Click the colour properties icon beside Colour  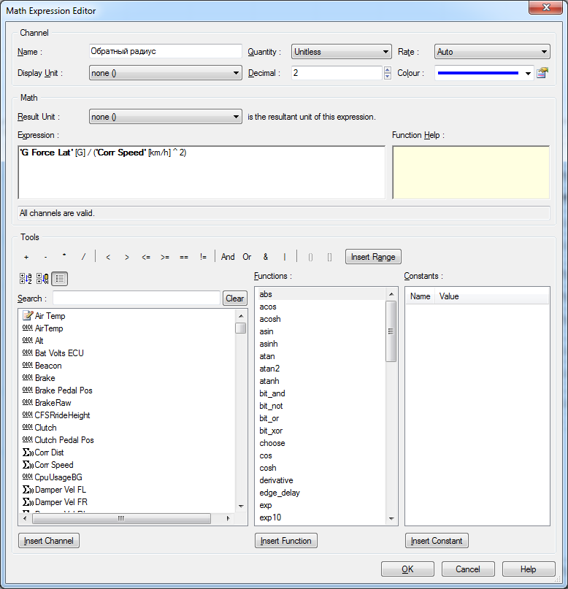[x=542, y=73]
